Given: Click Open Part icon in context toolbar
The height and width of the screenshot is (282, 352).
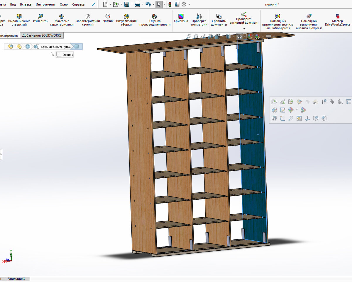Looking at the screenshot, I should 274,102.
